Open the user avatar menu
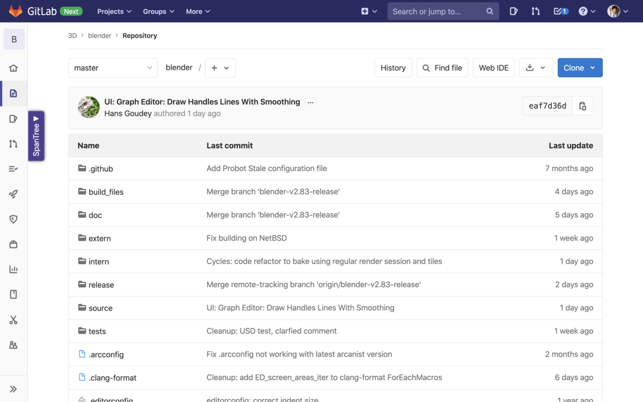 pos(618,11)
